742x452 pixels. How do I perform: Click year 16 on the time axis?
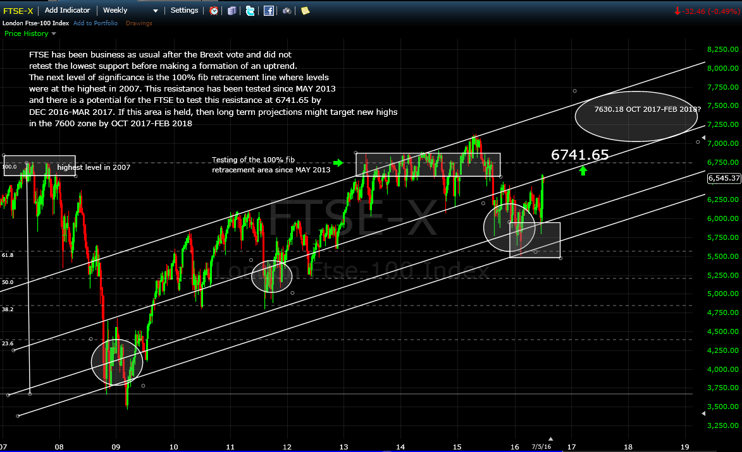[515, 447]
